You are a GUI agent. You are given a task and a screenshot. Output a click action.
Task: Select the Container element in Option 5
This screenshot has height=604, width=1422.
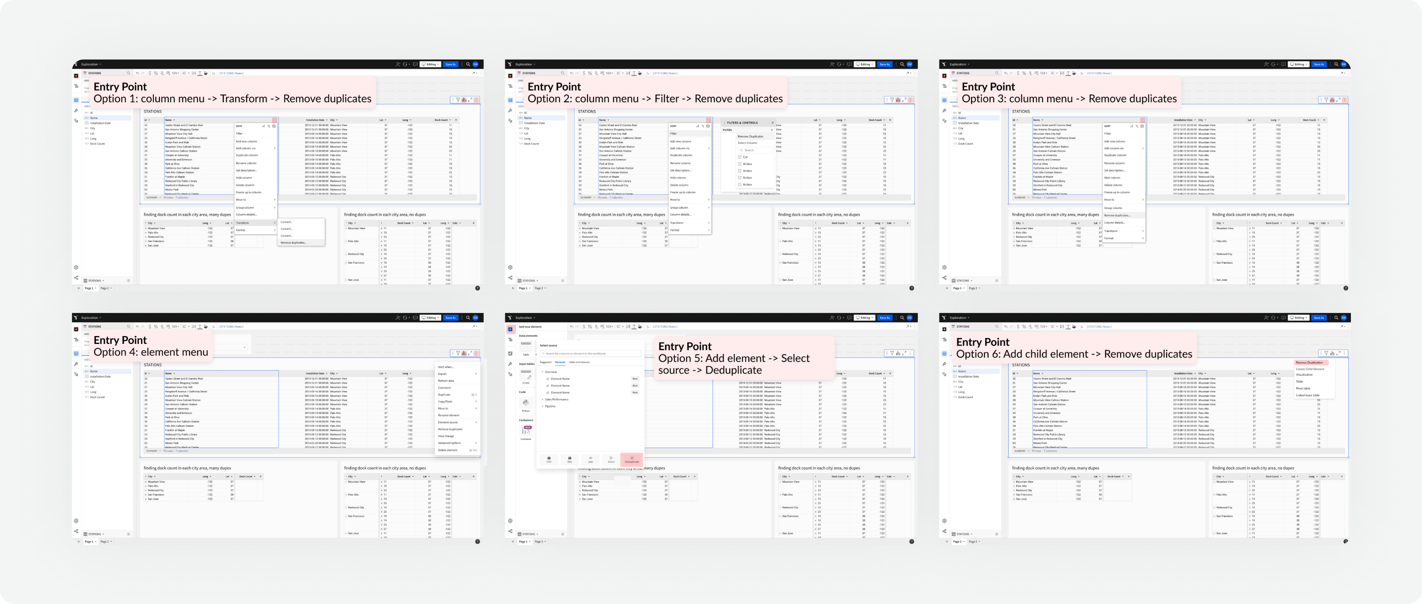[526, 432]
